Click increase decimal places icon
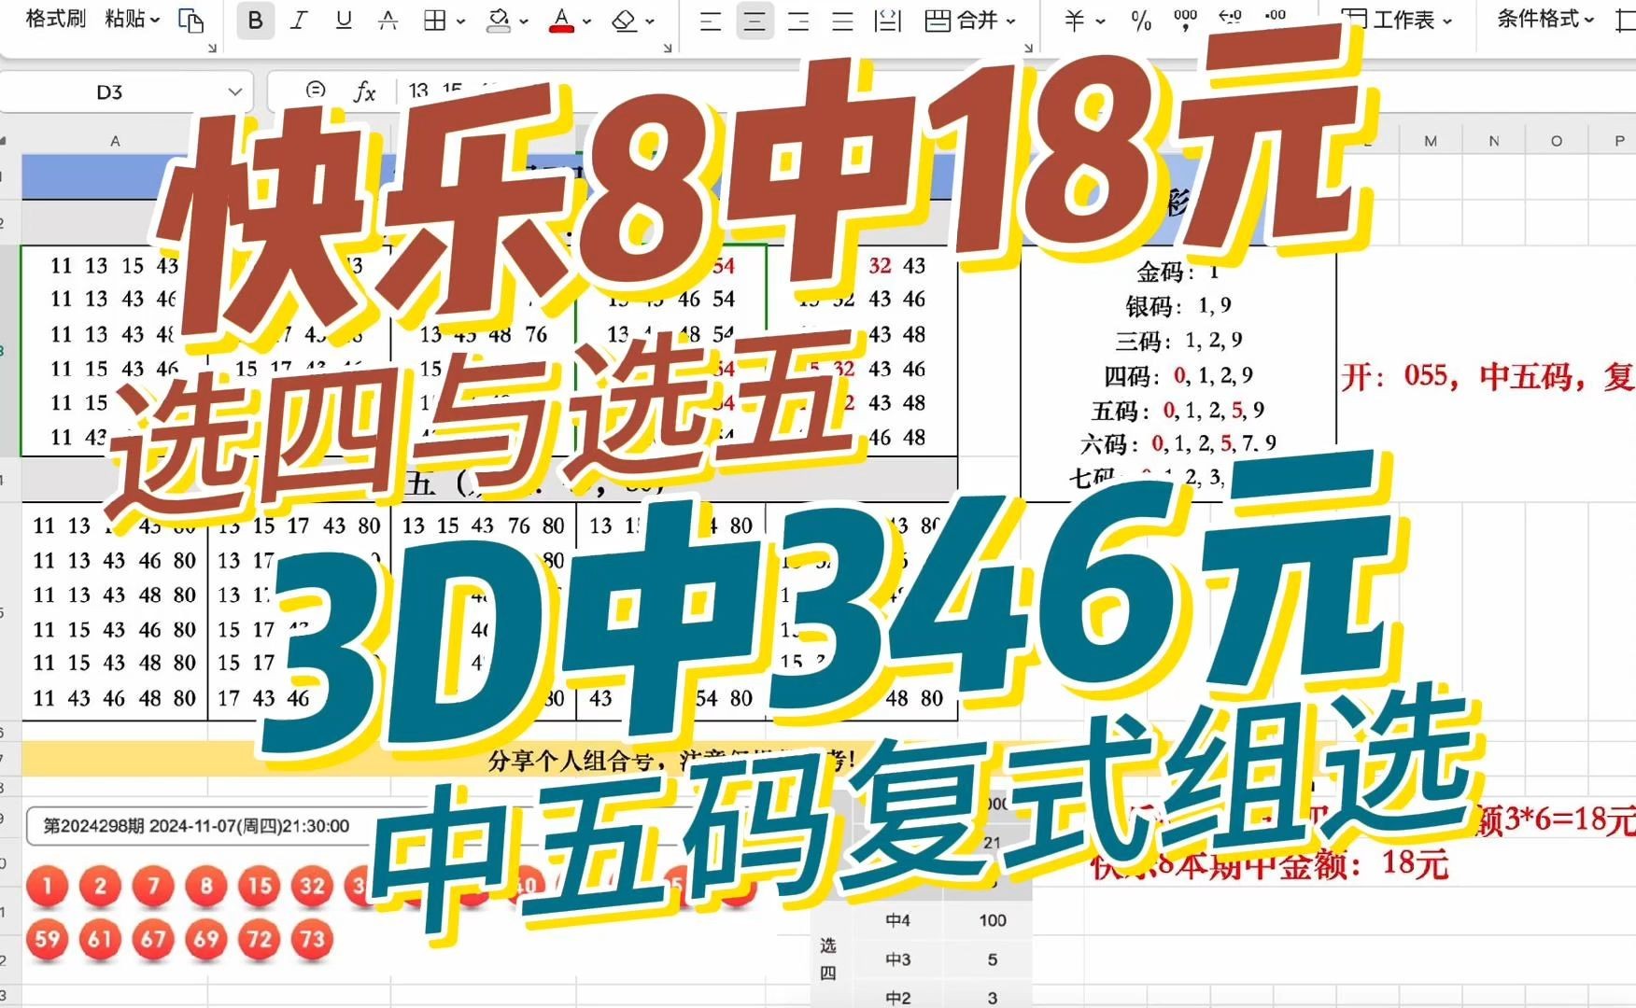This screenshot has width=1636, height=1008. coord(1231,19)
